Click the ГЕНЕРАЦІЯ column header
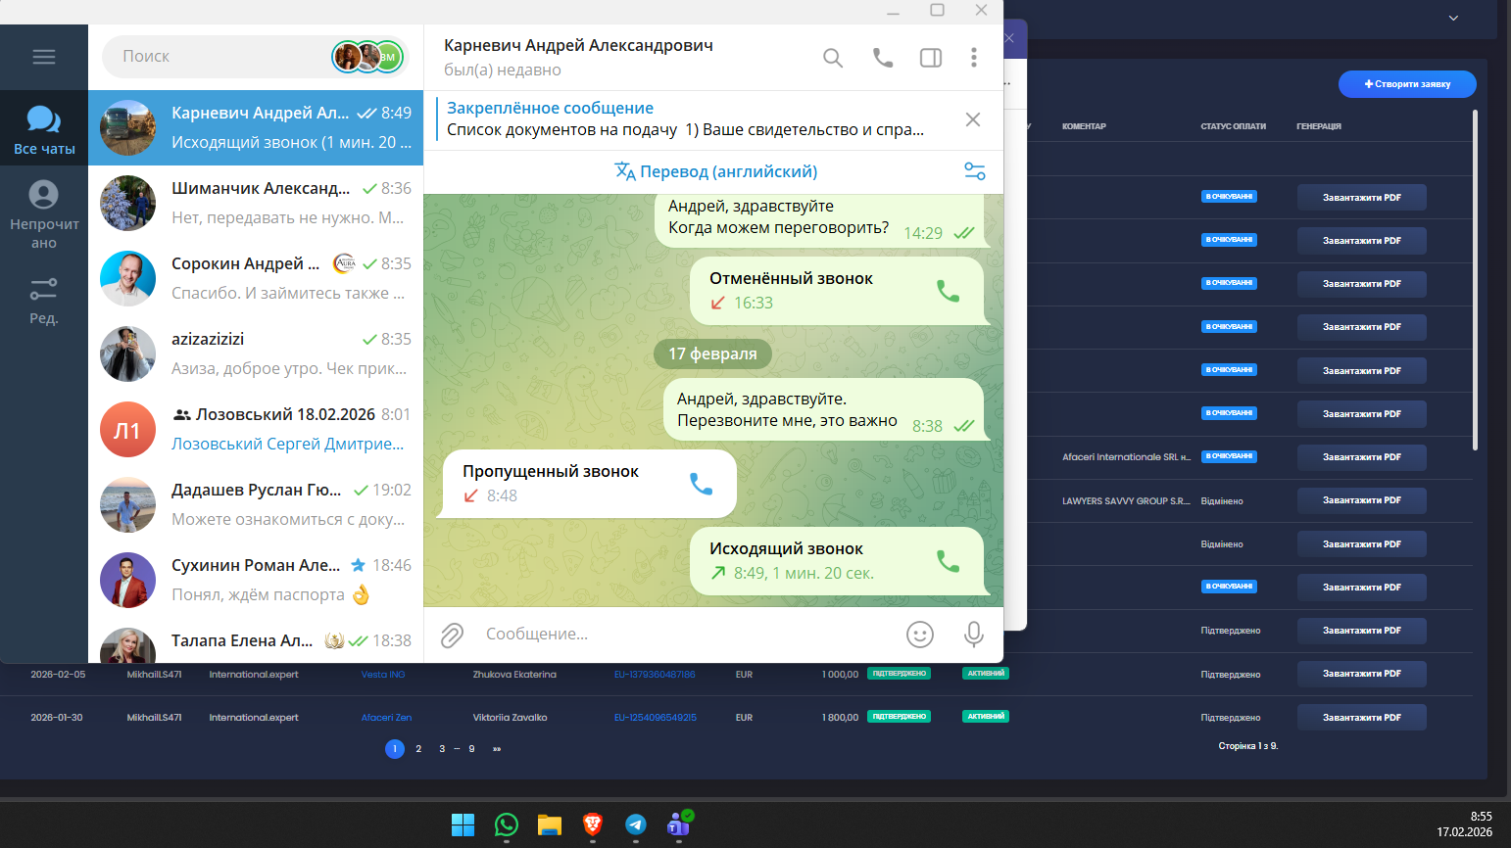 point(1319,126)
